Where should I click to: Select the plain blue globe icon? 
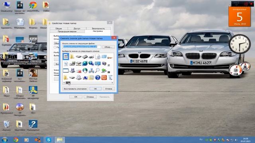[85, 64]
